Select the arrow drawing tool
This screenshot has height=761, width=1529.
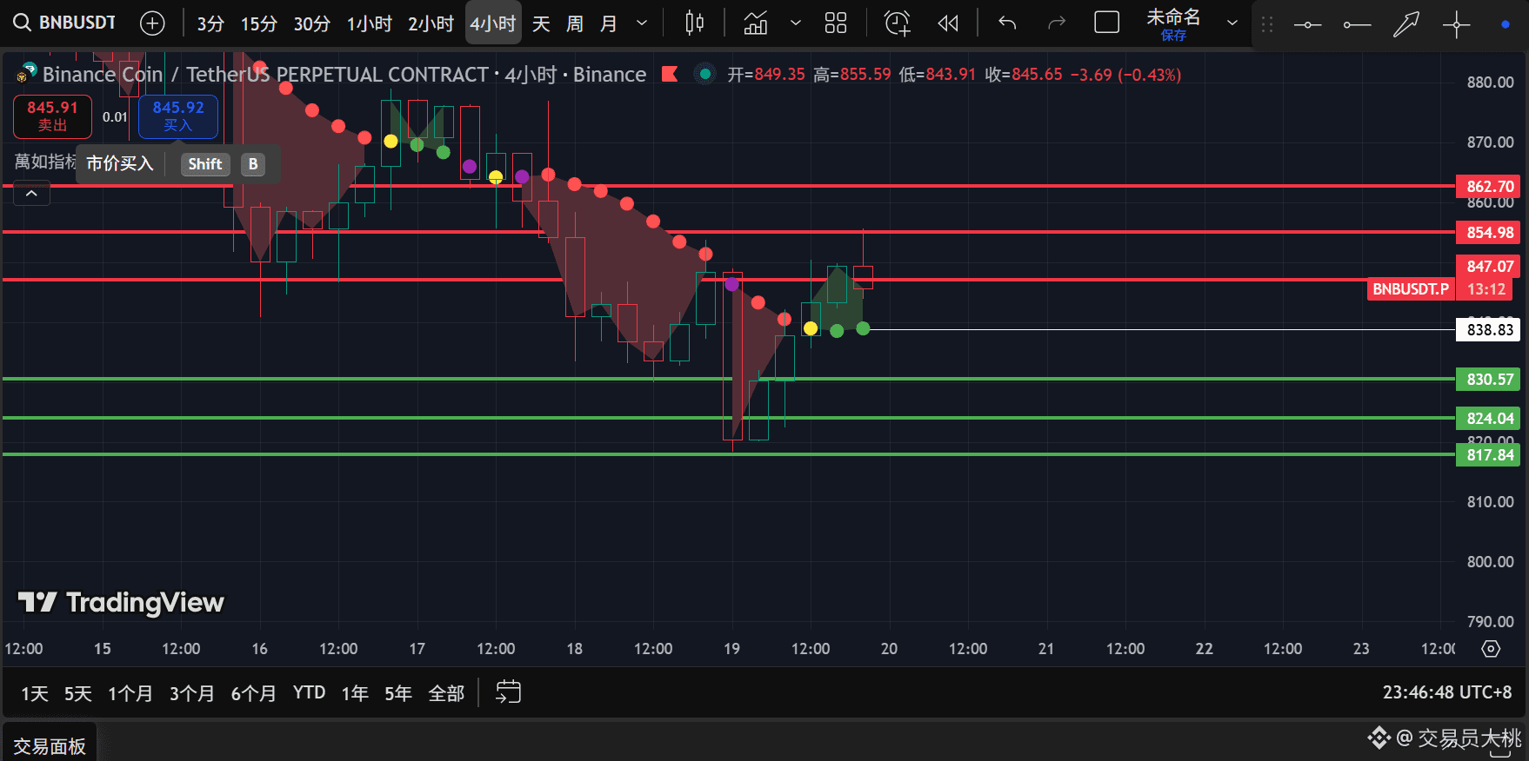(1406, 25)
